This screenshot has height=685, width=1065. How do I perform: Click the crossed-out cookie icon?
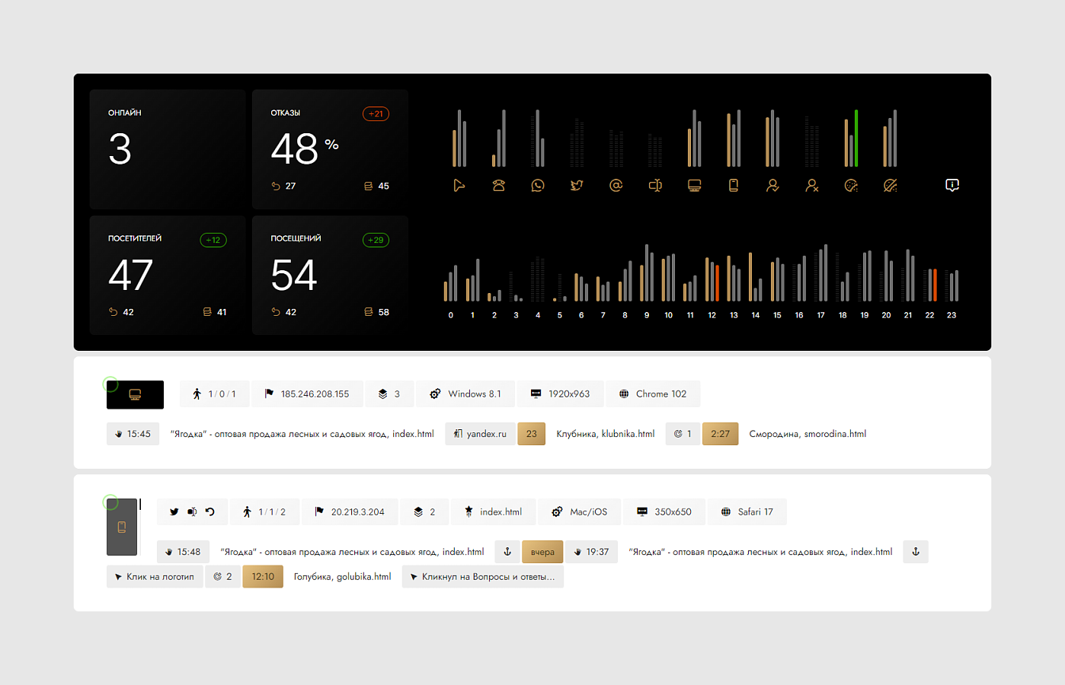[x=890, y=185]
